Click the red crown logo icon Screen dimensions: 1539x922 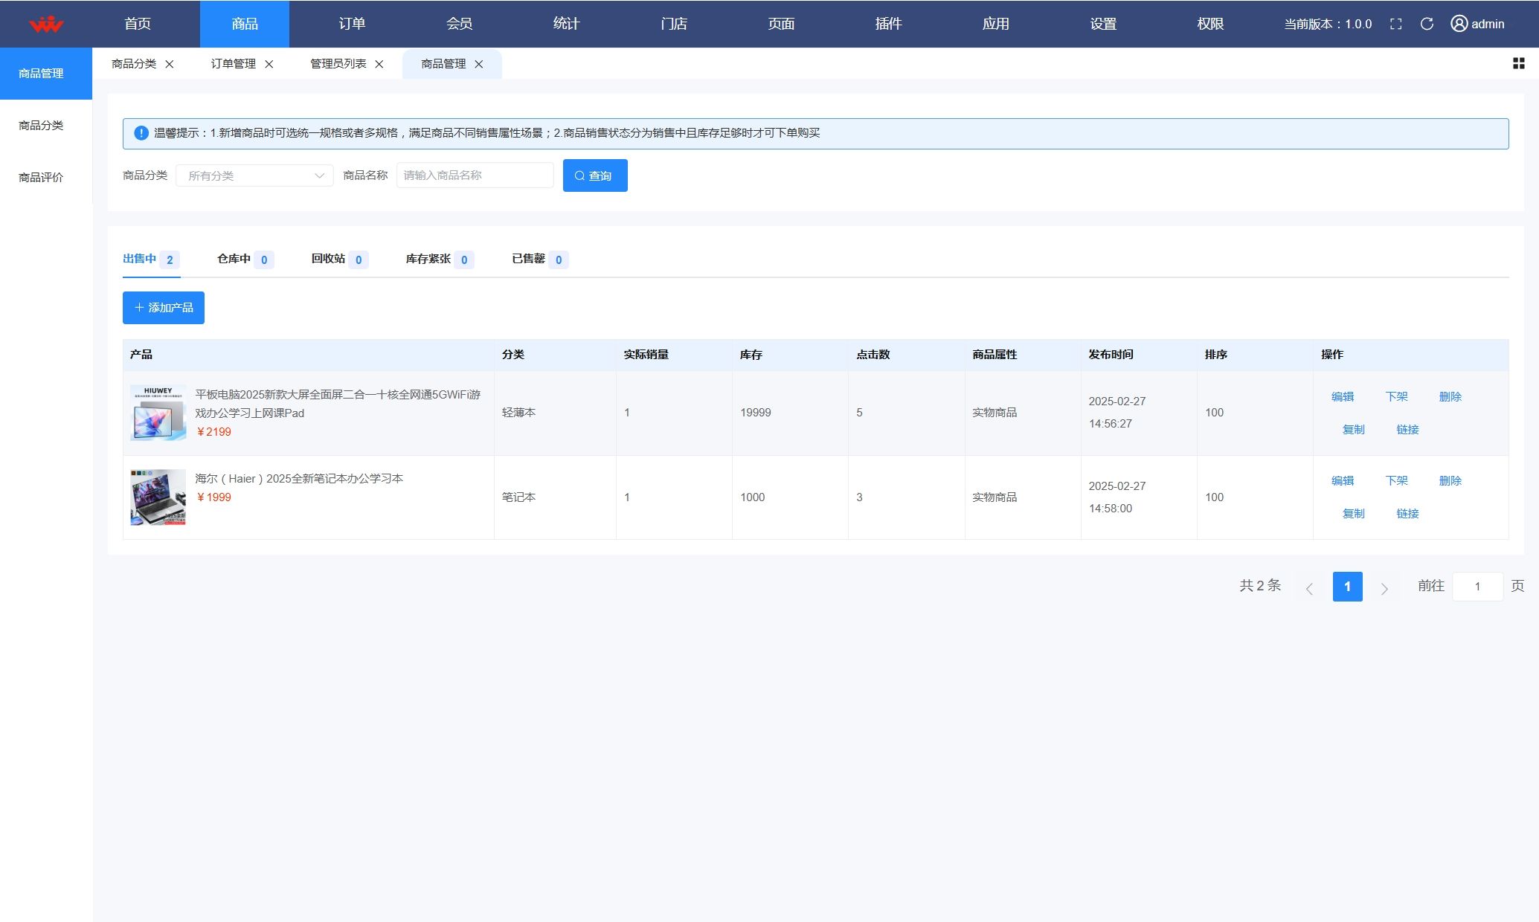tap(46, 24)
